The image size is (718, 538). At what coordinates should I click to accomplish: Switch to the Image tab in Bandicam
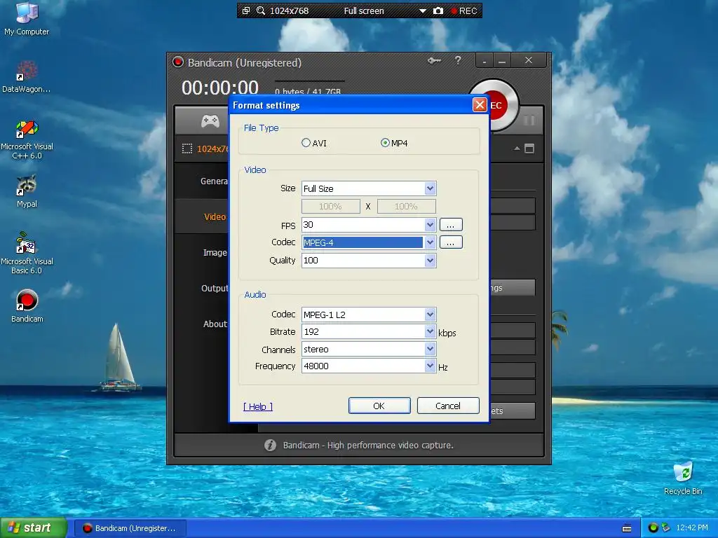tap(215, 252)
